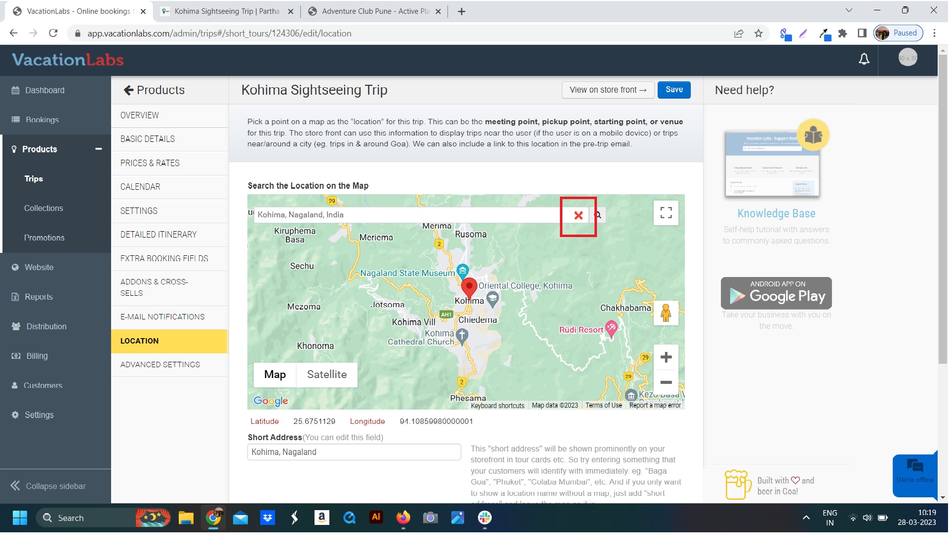Click View on store front
This screenshot has width=950, height=554.
tap(609, 90)
